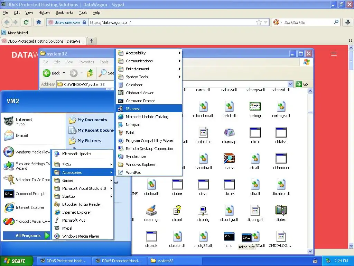Click the All Programs button
This screenshot has height=266, width=354.
point(26,236)
